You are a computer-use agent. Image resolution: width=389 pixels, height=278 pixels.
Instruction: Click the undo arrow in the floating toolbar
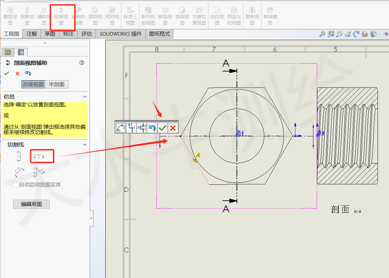152,128
